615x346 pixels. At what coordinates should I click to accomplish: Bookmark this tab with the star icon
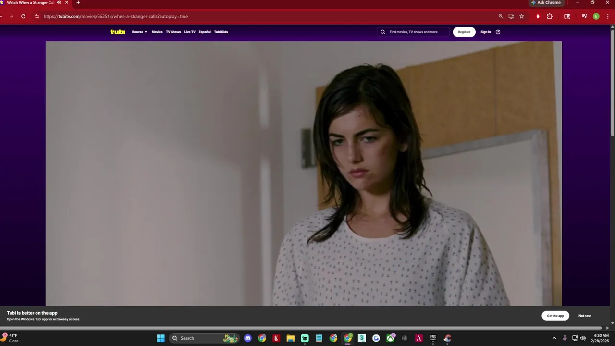pos(522,16)
